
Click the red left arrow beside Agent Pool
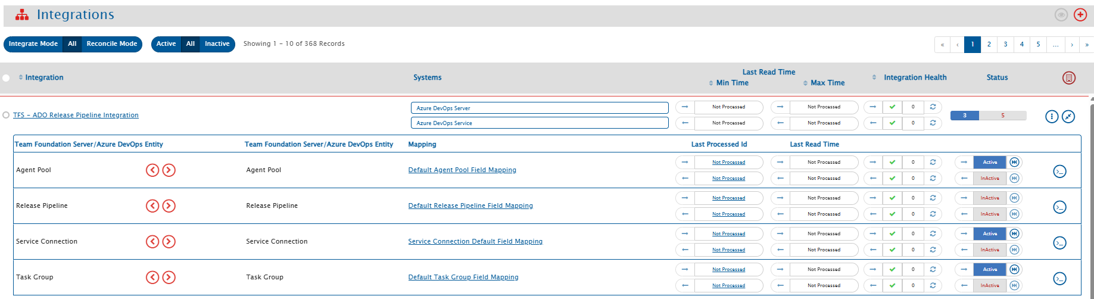tap(152, 170)
